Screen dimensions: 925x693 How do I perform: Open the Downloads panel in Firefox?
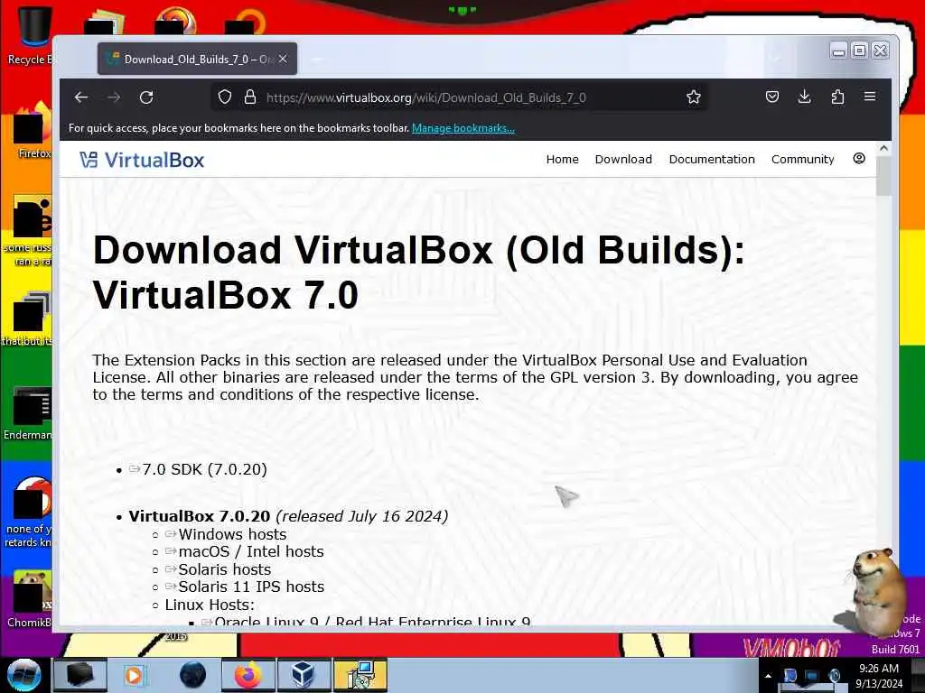click(x=804, y=97)
